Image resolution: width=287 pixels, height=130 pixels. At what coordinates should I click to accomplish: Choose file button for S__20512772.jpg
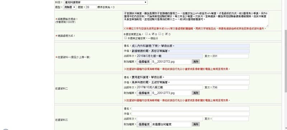point(144,62)
